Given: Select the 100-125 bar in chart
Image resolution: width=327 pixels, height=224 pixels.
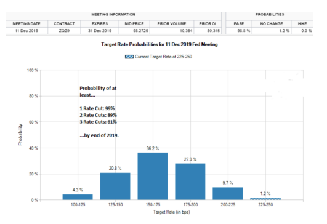Looking at the screenshot, I should 78,197.
